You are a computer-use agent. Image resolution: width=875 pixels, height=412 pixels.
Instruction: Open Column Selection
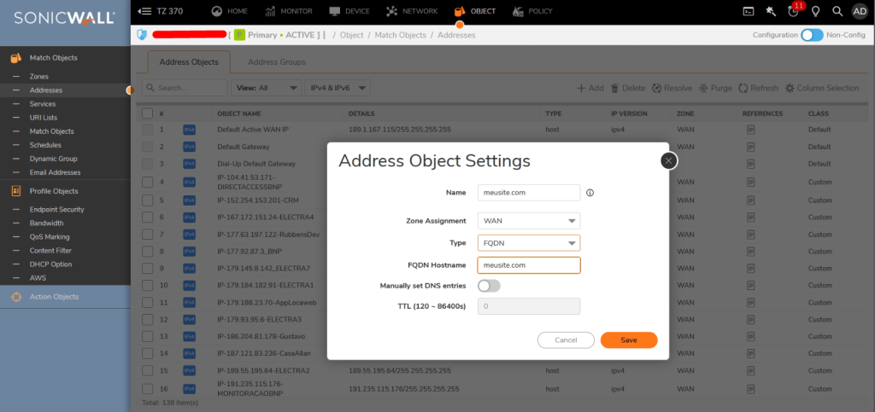coord(822,88)
